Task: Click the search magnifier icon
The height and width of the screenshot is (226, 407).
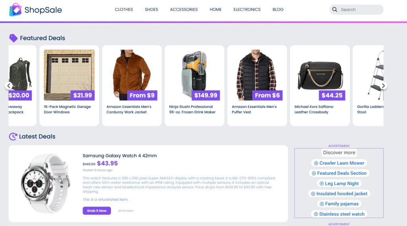Action: click(335, 10)
